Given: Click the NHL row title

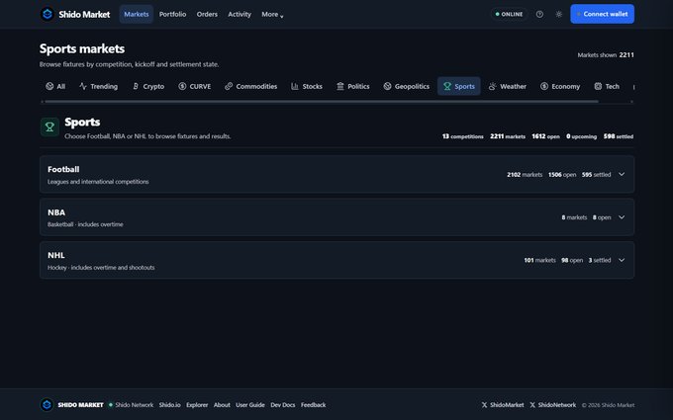Looking at the screenshot, I should point(56,255).
